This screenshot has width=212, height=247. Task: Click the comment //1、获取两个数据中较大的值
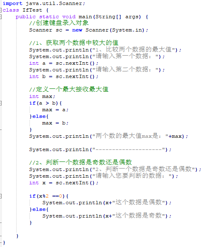[74, 43]
